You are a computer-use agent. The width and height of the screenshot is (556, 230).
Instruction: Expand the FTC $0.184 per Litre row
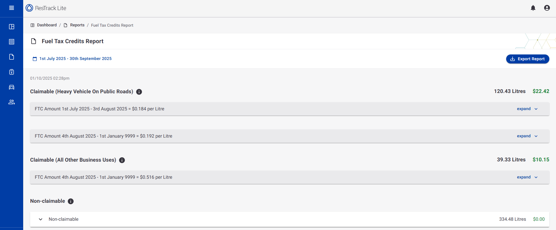pos(527,109)
